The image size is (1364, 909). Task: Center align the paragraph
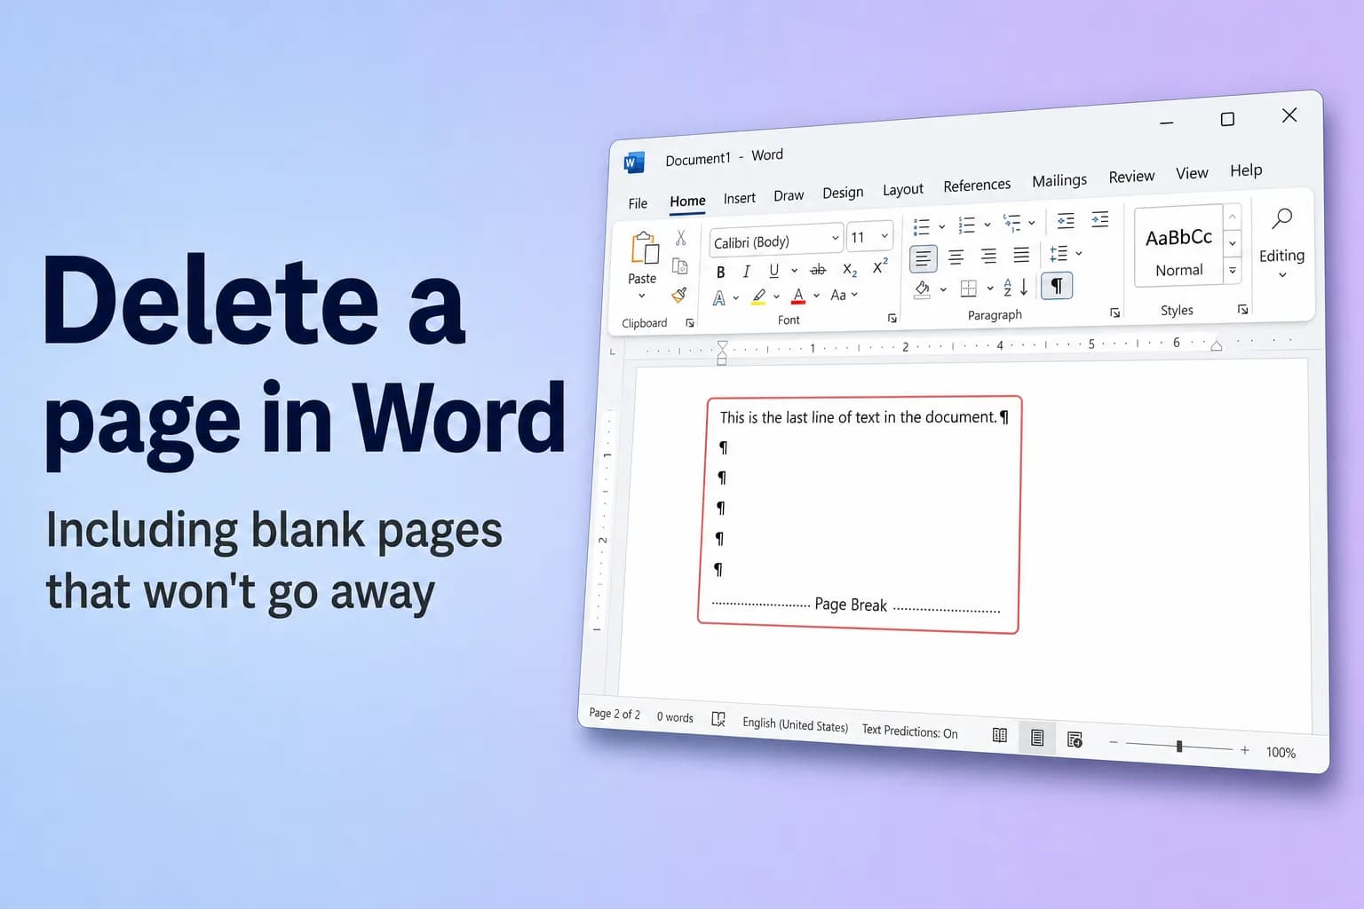[x=956, y=257]
